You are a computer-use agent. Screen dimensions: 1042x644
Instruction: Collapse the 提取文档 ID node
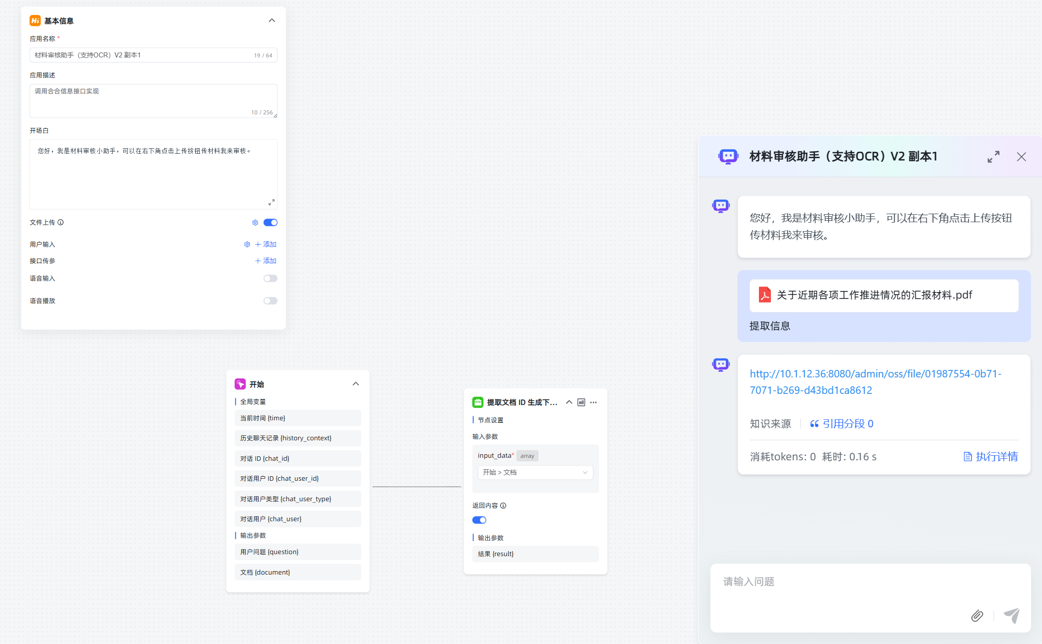point(569,402)
